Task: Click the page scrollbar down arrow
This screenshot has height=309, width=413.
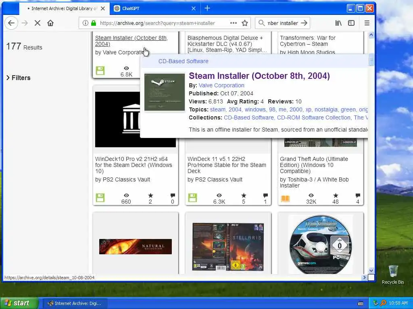Action: click(x=371, y=270)
